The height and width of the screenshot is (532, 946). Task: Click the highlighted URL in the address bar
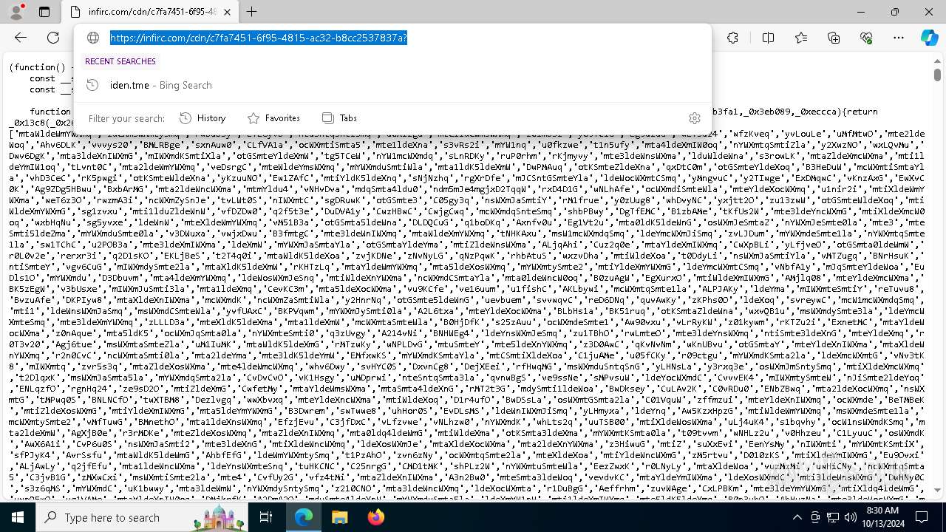259,38
